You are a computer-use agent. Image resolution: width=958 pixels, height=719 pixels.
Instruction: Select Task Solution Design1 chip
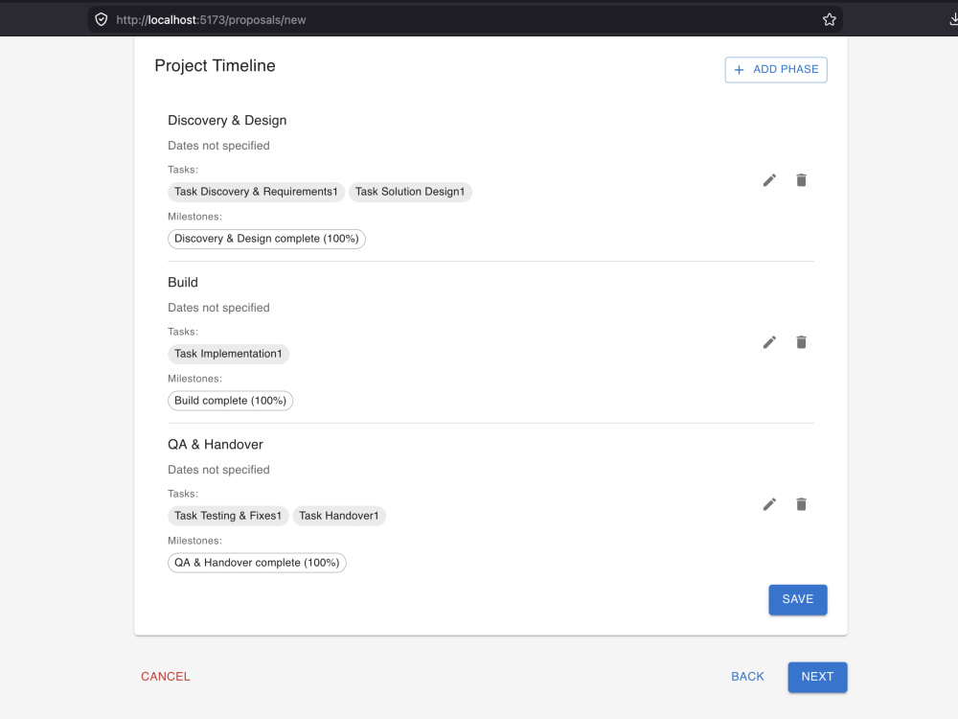410,192
